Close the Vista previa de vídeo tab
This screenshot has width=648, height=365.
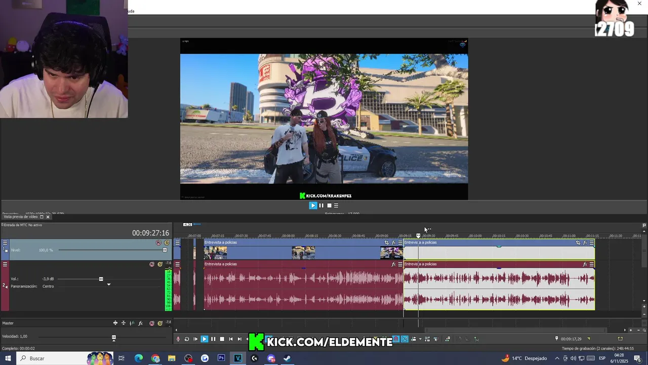pos(48,217)
